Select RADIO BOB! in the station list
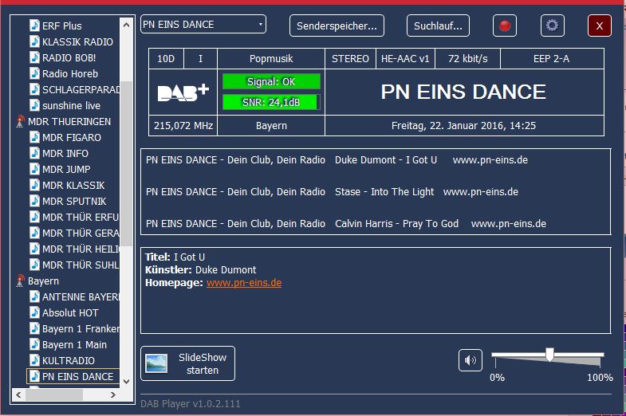 pos(69,57)
